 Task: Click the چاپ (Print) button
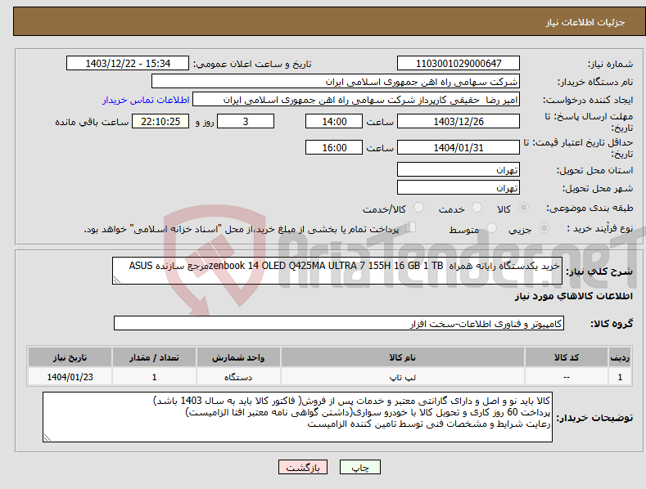tap(360, 467)
